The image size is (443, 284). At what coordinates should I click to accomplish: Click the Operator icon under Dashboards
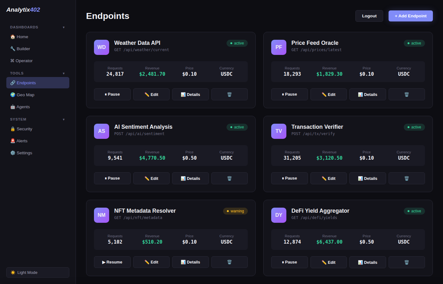13,61
